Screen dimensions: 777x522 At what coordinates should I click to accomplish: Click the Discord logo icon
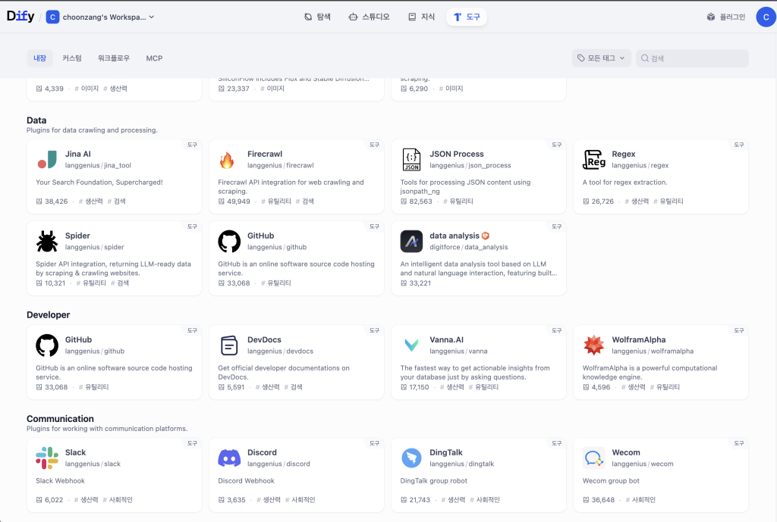point(229,458)
